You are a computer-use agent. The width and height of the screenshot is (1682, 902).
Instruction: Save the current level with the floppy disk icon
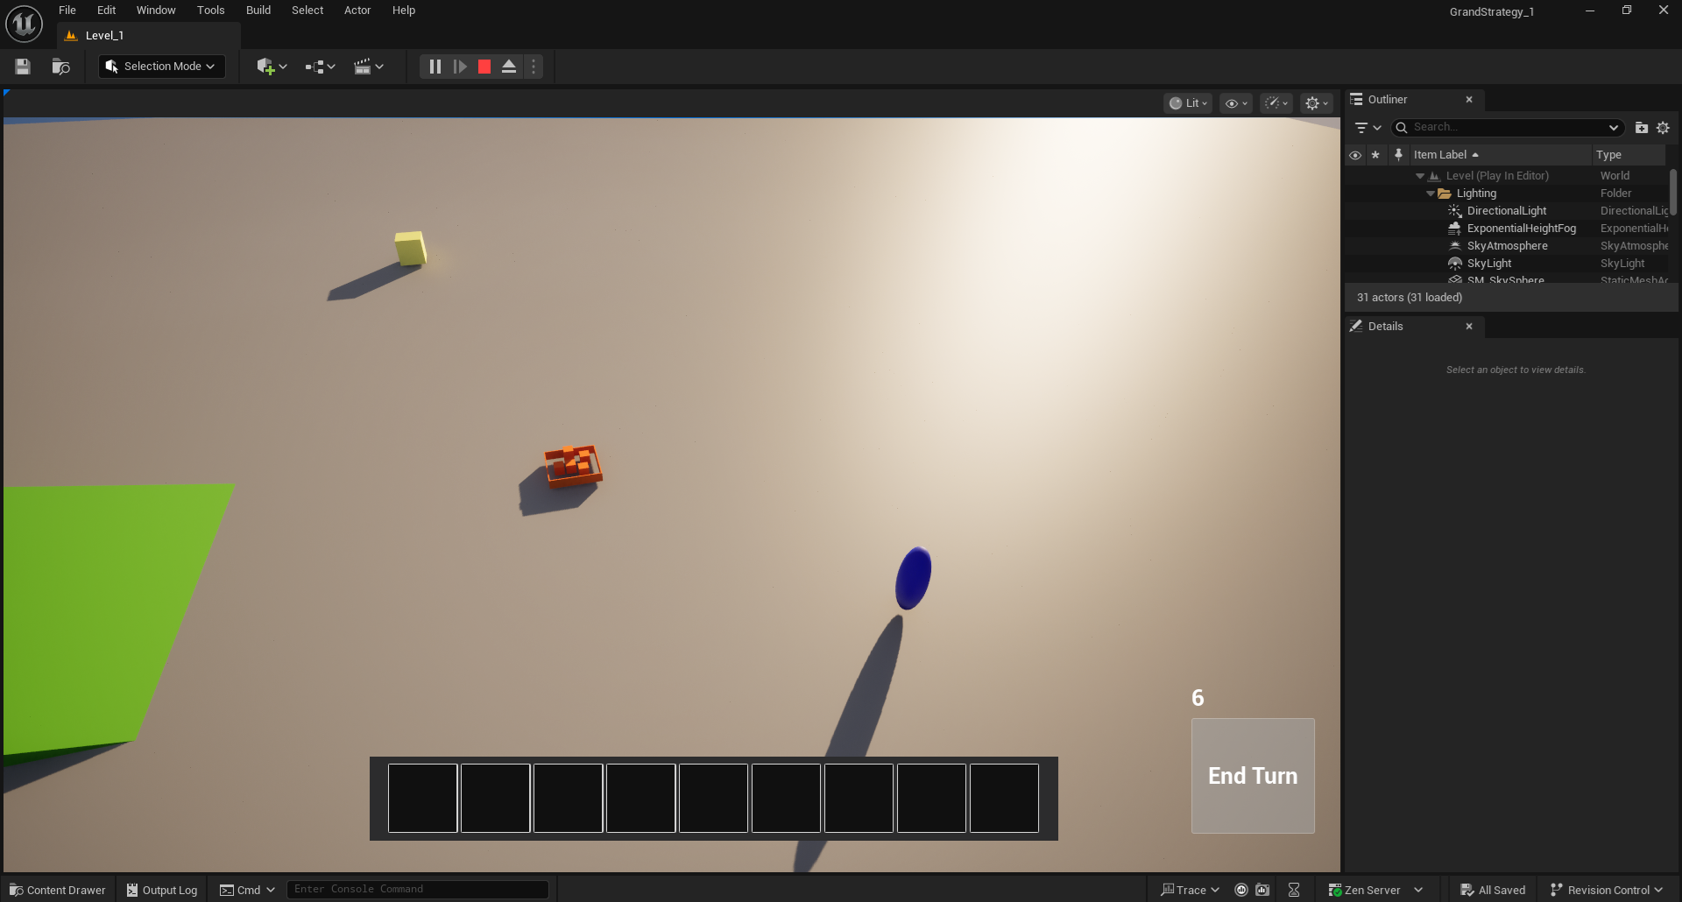[x=23, y=67]
